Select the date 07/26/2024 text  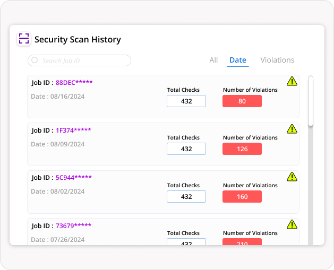(67, 240)
